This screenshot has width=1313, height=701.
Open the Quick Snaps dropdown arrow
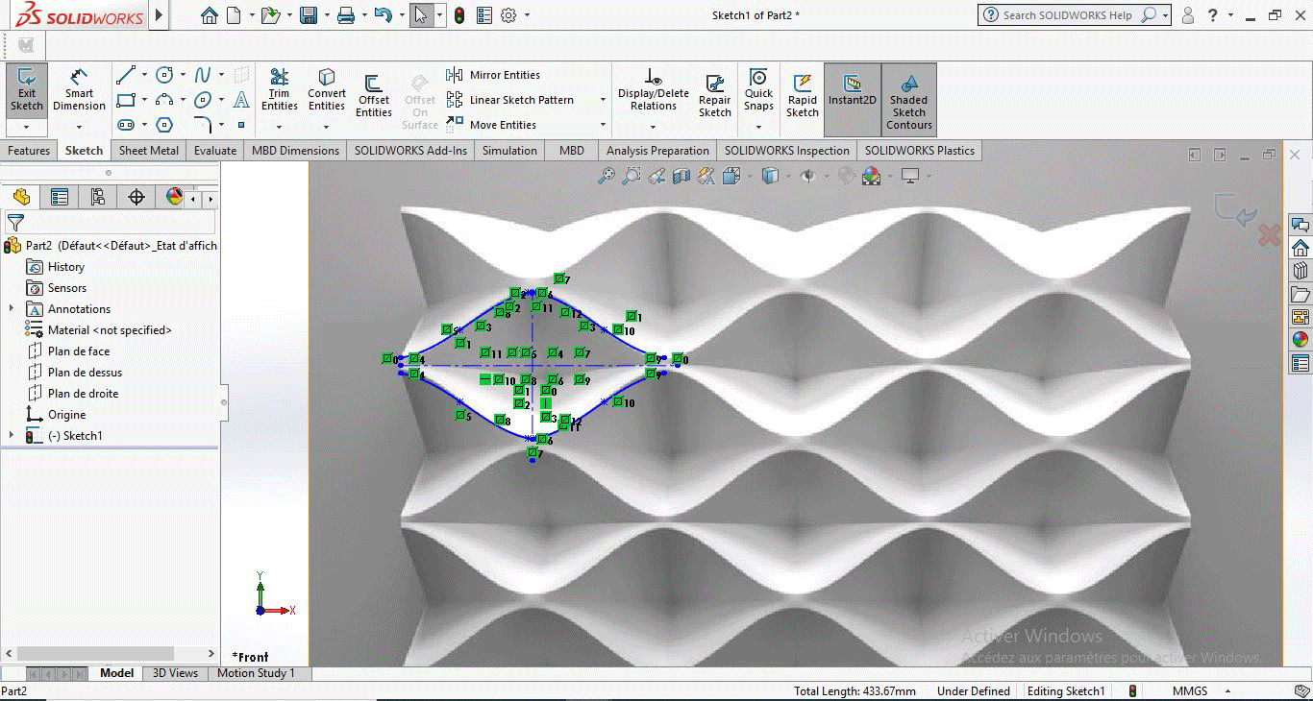[758, 126]
